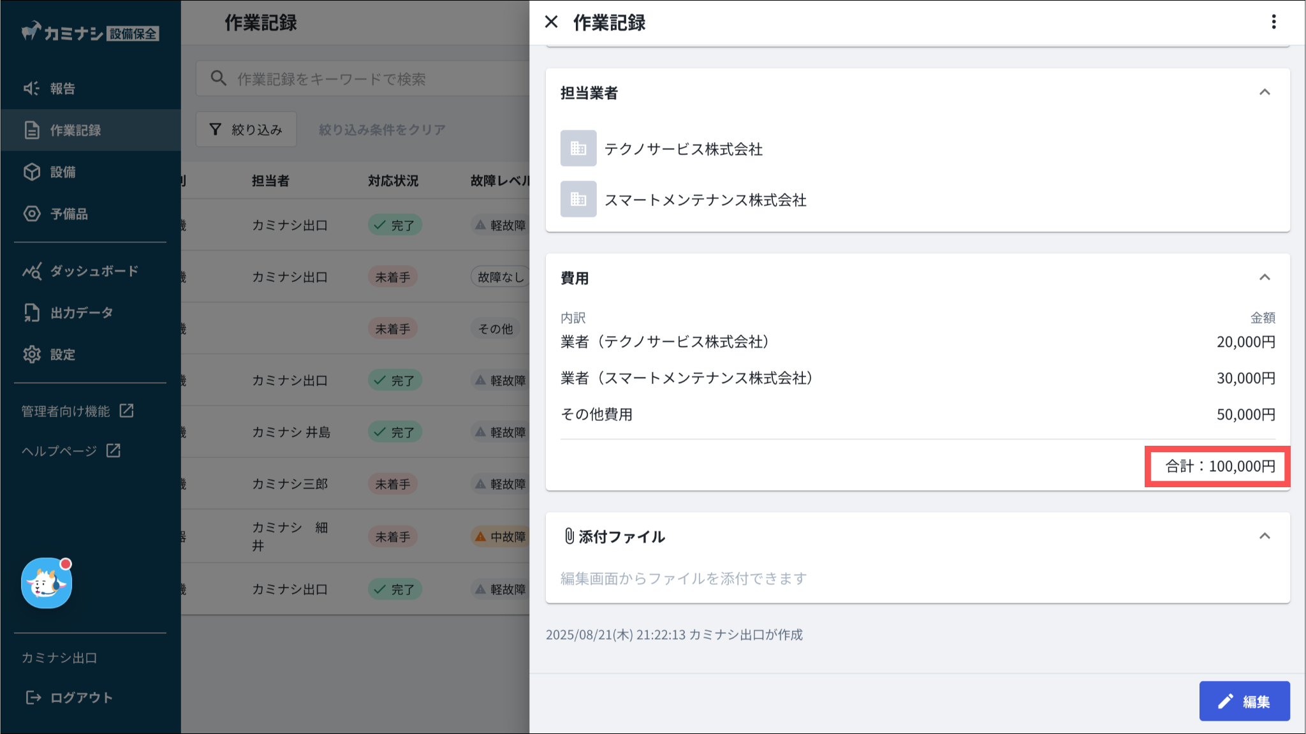Collapse the 費用 section
The image size is (1306, 734).
(x=1265, y=277)
